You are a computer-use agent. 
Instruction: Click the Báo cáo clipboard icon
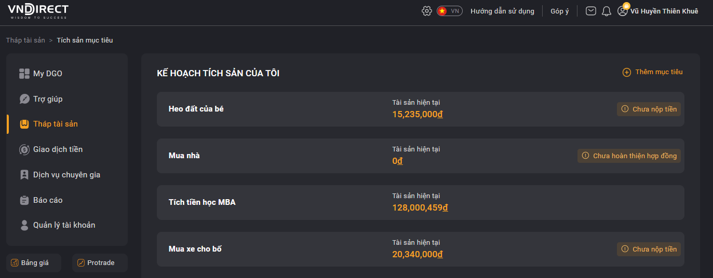click(24, 200)
